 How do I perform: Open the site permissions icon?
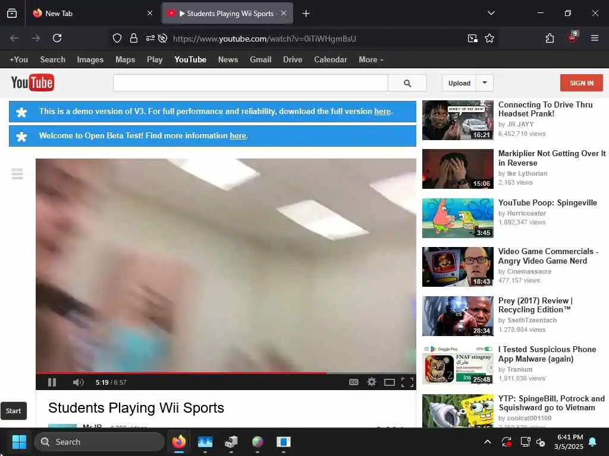click(x=150, y=38)
